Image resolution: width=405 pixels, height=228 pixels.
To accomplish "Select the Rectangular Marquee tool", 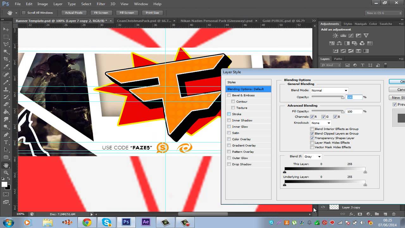I will pos(6,37).
